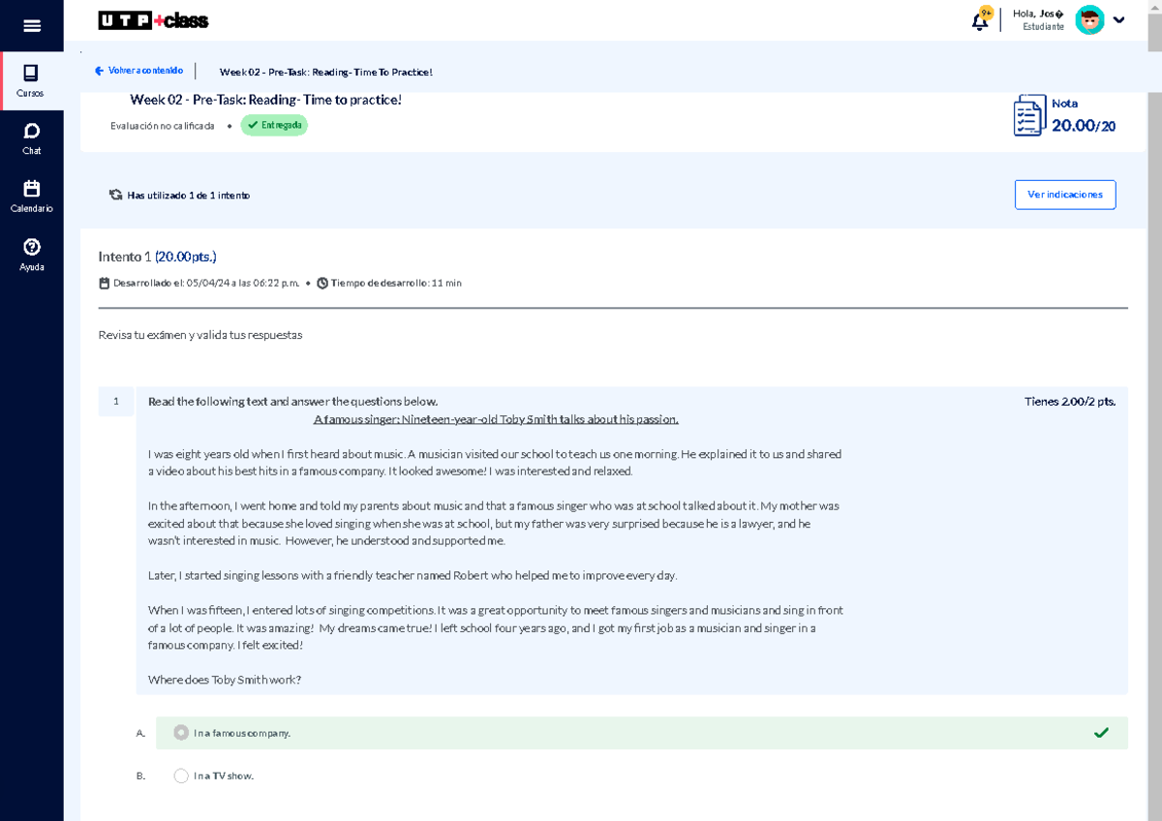Click the attempts refresh icon
This screenshot has width=1162, height=821.
[116, 195]
